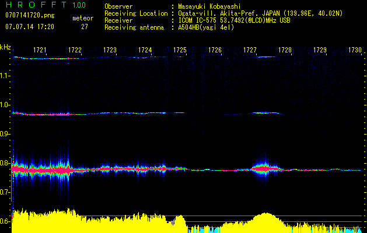Click the 1725 time marker

point(180,50)
